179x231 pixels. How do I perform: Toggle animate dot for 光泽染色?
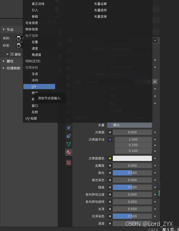(x=155, y=216)
